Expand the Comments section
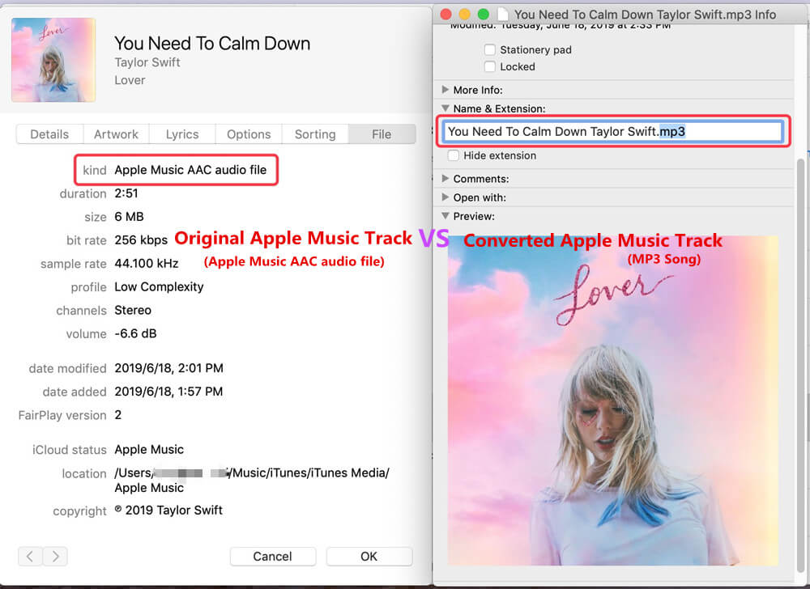The height and width of the screenshot is (589, 810). click(x=446, y=179)
